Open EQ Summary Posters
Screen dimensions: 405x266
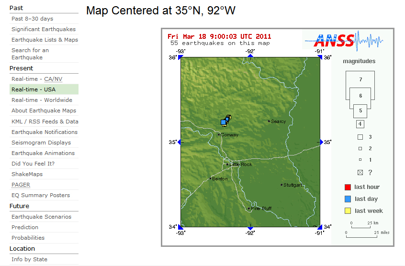[41, 195]
